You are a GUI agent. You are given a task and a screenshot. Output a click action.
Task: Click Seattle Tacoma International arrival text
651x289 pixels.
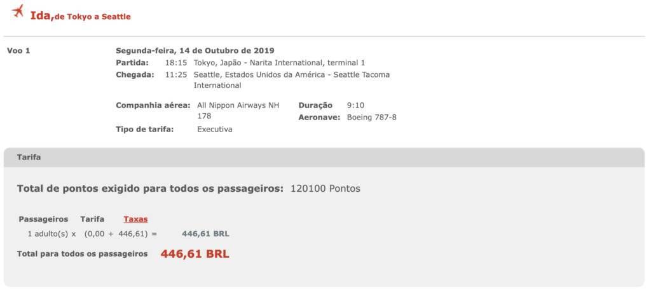[291, 81]
